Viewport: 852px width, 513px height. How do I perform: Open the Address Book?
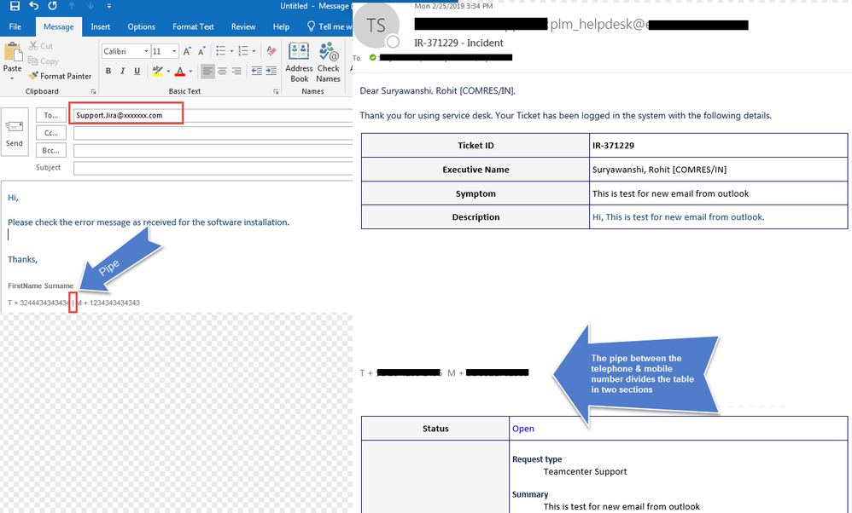299,62
